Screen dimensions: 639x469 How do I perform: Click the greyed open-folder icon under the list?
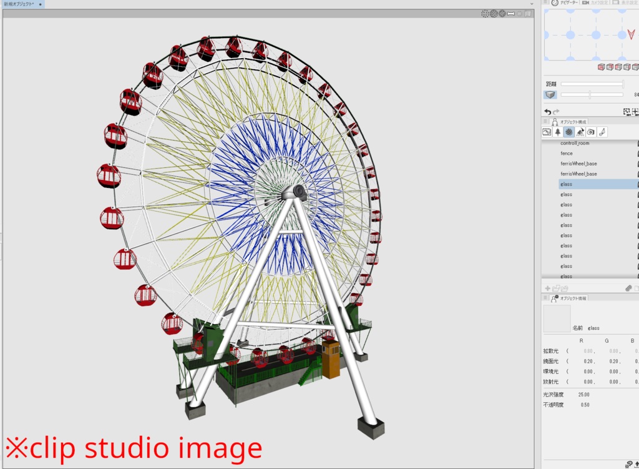564,289
